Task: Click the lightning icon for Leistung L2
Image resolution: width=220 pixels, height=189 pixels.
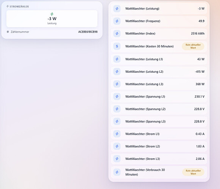Action: (117, 72)
